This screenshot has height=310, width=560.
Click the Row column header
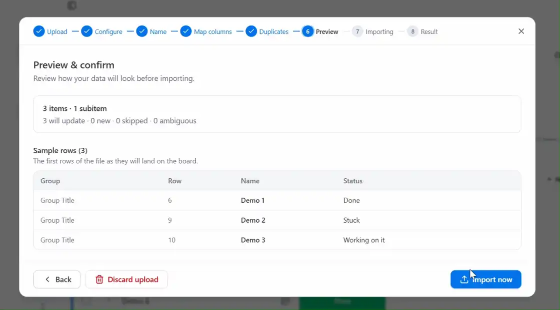(174, 181)
